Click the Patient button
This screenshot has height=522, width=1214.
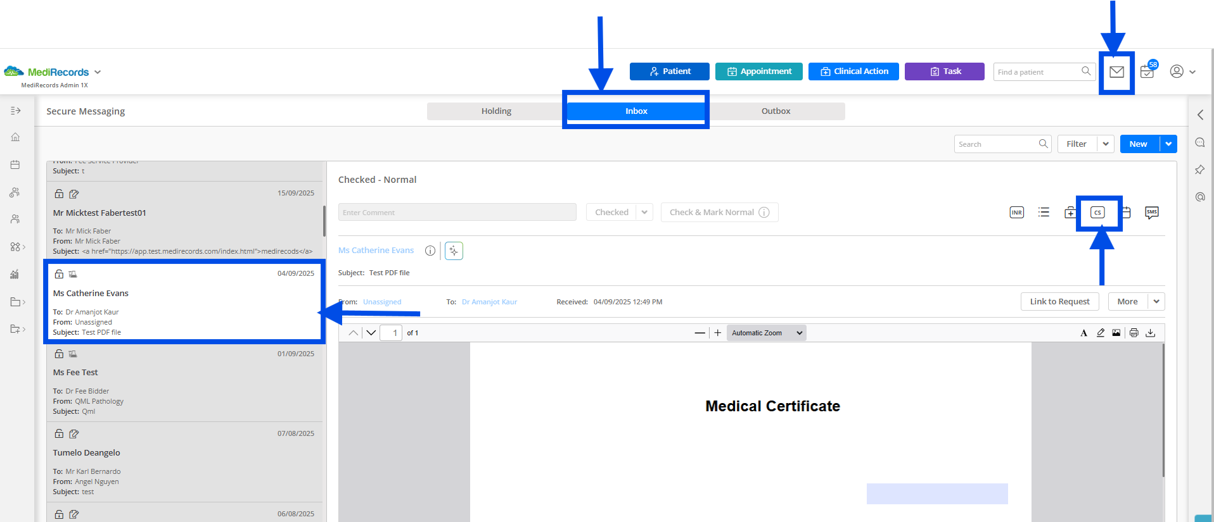670,71
